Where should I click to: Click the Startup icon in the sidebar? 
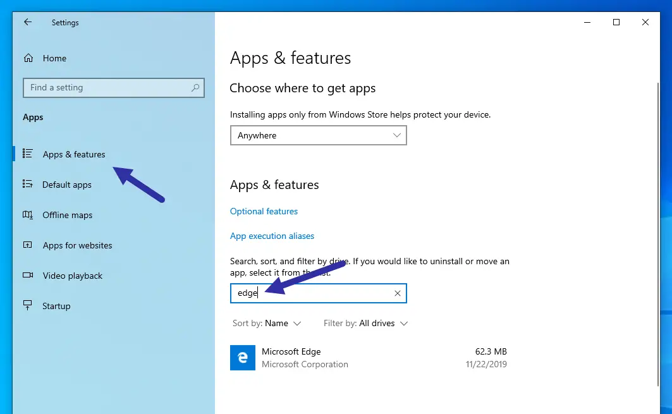click(x=28, y=306)
